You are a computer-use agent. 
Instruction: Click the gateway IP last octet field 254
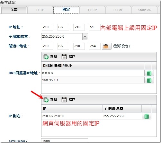(x=95, y=46)
